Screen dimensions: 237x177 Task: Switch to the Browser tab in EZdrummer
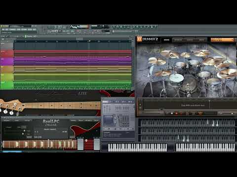pyautogui.click(x=178, y=40)
